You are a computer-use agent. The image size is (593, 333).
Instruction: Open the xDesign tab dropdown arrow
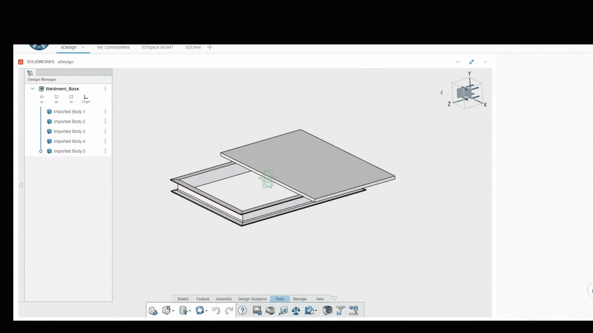click(83, 47)
